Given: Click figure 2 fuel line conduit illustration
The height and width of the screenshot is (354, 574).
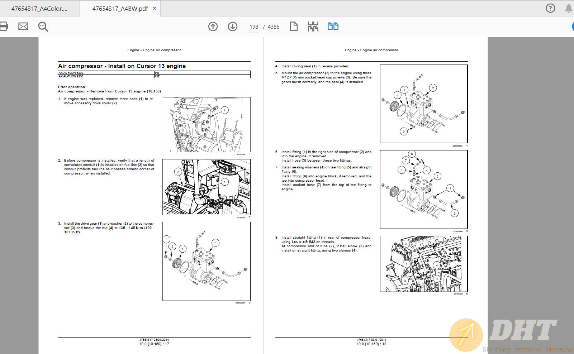Looking at the screenshot, I should 207,187.
